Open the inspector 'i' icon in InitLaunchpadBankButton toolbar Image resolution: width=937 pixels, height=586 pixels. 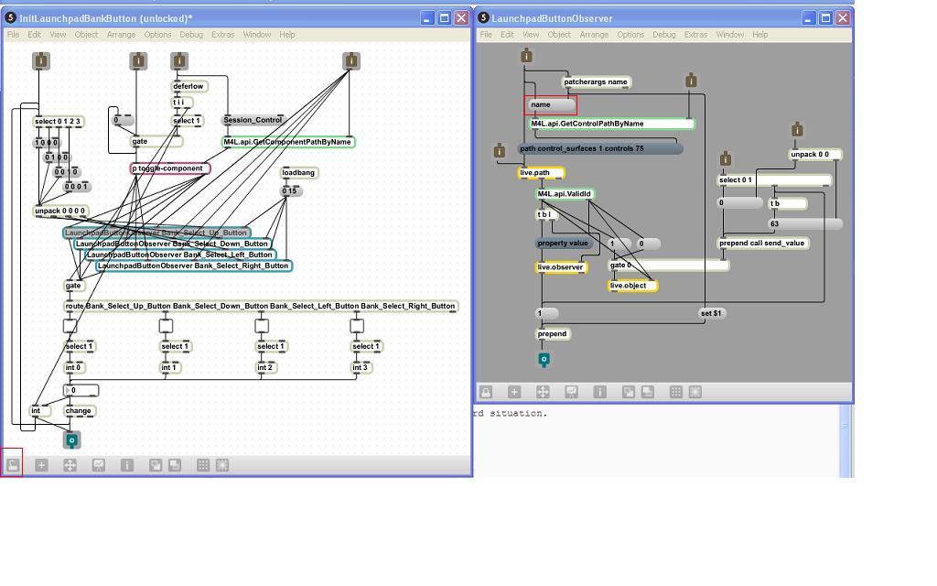click(x=126, y=464)
